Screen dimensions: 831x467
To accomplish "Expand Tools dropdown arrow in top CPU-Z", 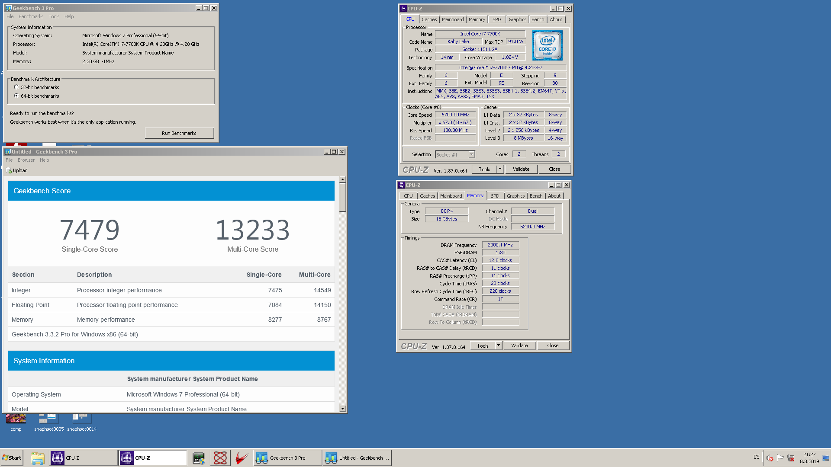I will [x=500, y=169].
